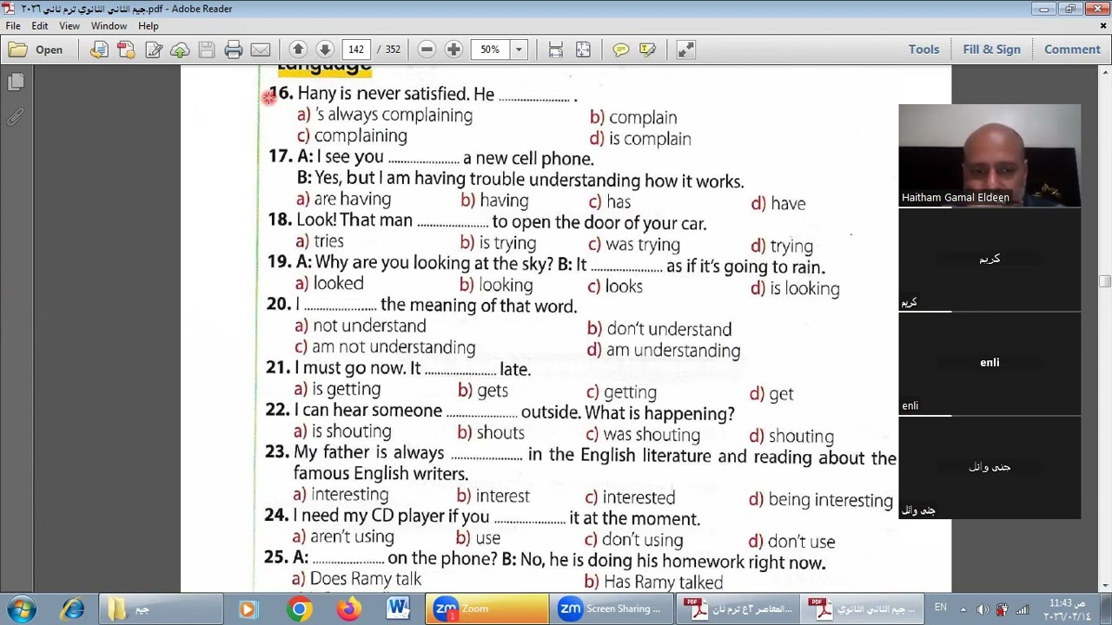Launch Google Chrome from taskbar

[x=299, y=609]
